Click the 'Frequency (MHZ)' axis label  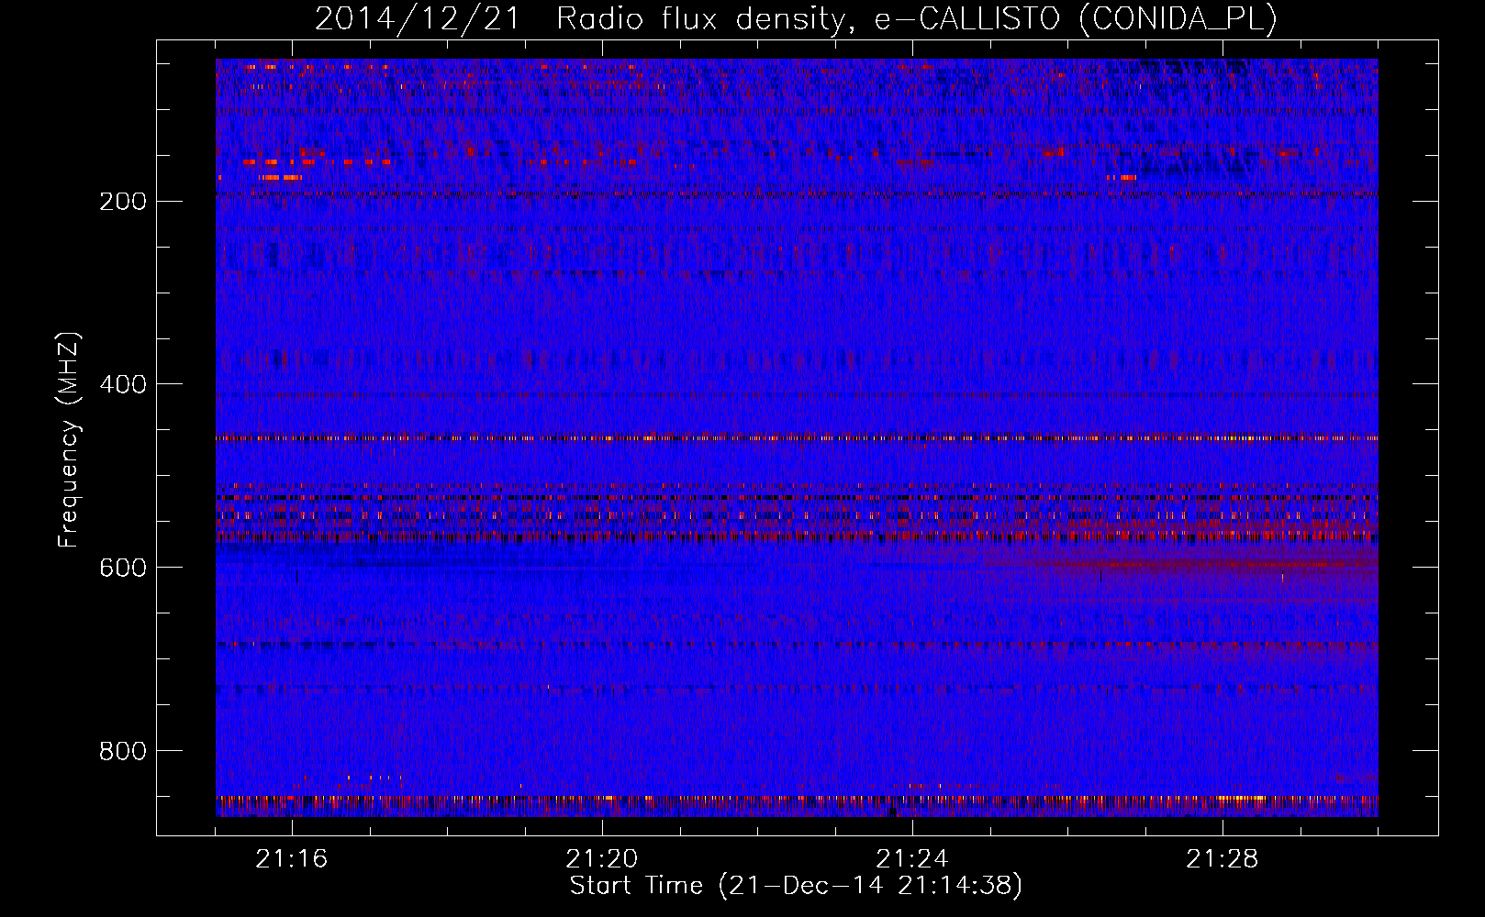(x=69, y=439)
